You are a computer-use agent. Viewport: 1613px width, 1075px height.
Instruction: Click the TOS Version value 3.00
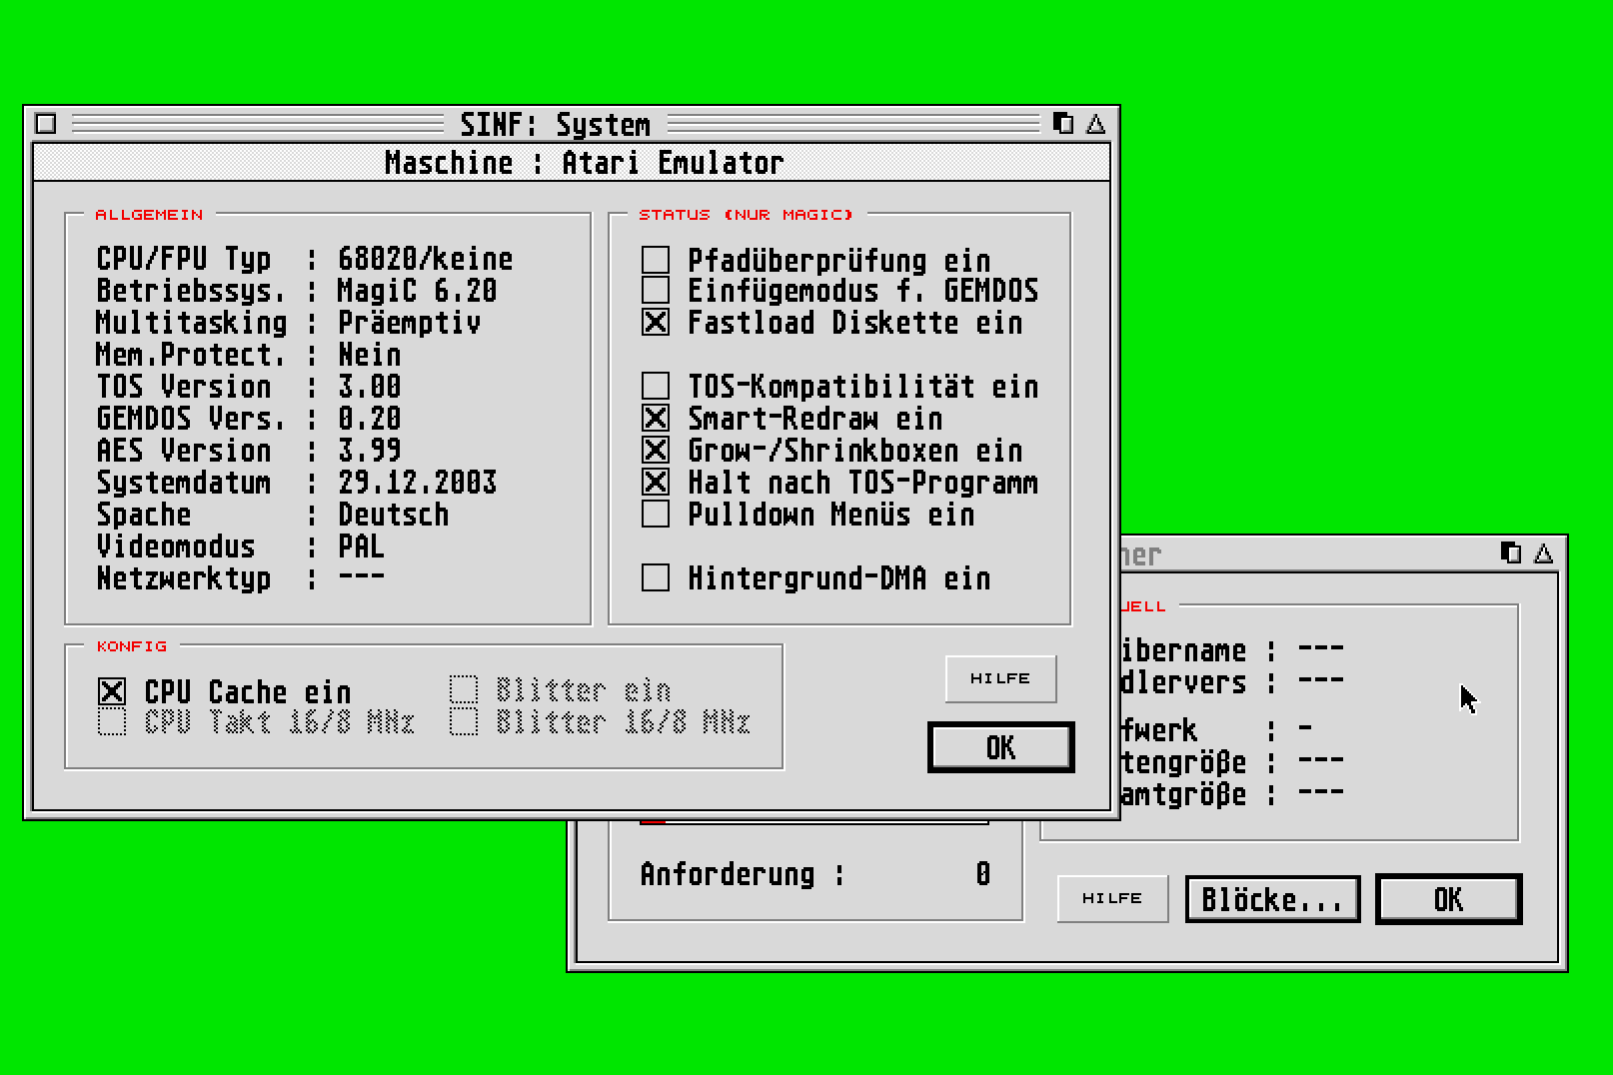tap(369, 387)
